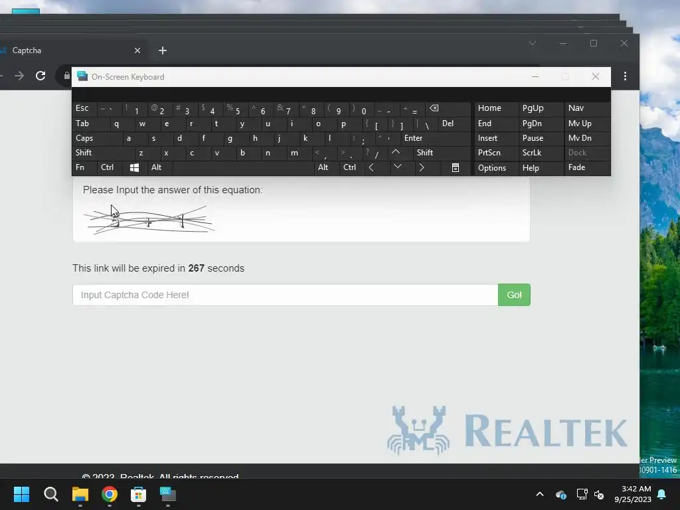Click the left arrow key on keyboard
The height and width of the screenshot is (510, 680).
[x=372, y=167]
